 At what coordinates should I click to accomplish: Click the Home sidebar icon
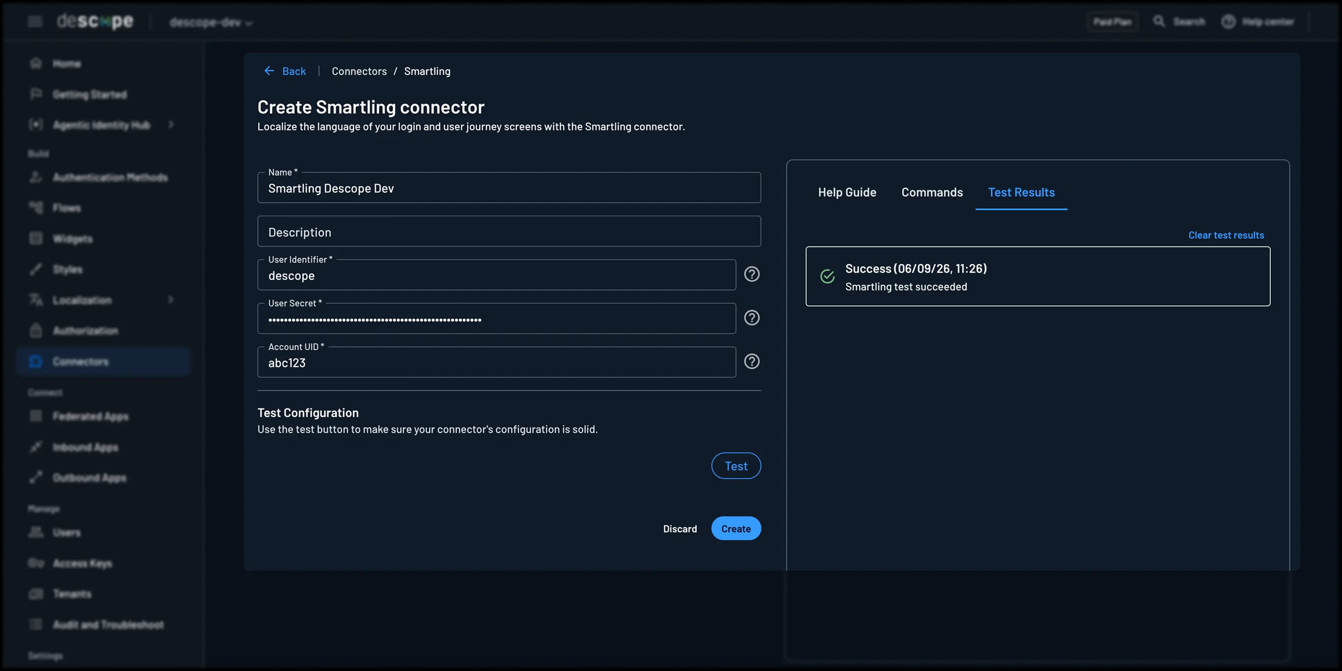(36, 64)
